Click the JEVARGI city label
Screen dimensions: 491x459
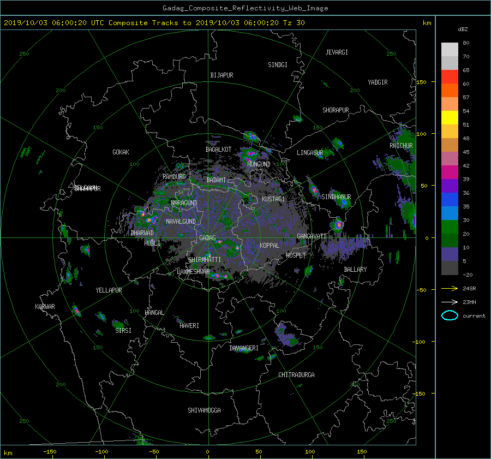(x=337, y=52)
